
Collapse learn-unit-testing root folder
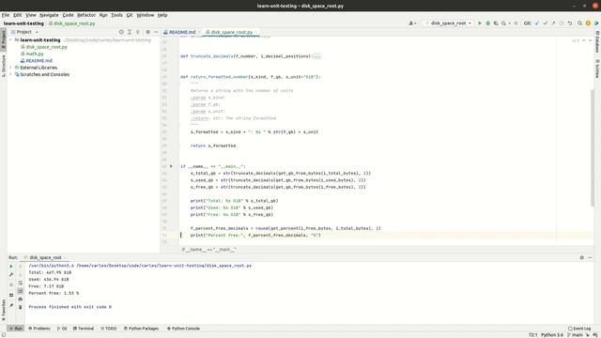(11, 39)
